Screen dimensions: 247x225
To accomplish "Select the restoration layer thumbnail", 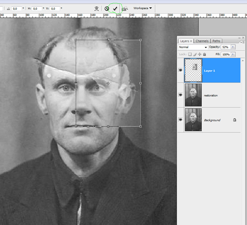I will (193, 95).
